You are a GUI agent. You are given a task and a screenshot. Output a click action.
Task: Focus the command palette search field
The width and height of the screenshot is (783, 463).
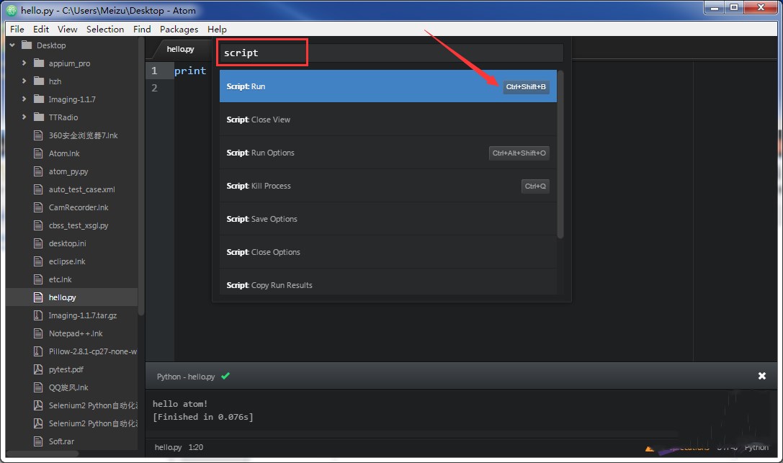pos(392,53)
